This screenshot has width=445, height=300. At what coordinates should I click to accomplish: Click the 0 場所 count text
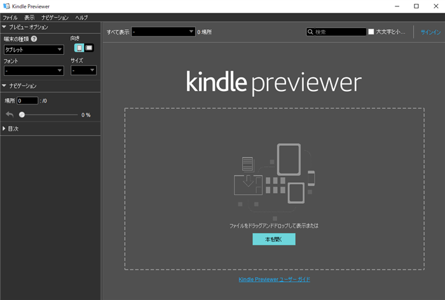point(204,32)
